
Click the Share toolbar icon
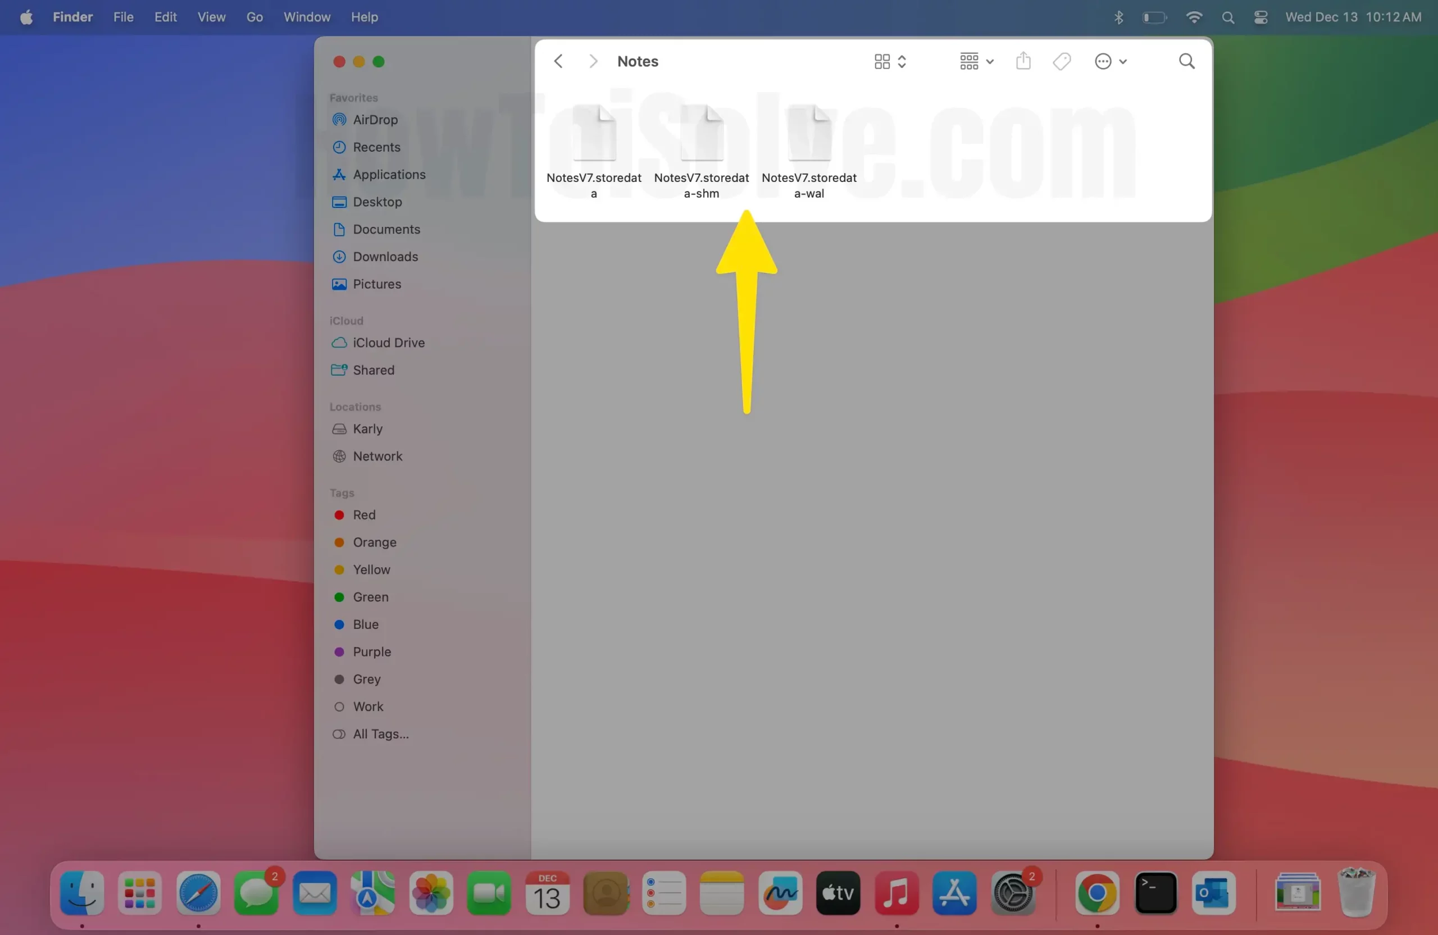coord(1023,61)
